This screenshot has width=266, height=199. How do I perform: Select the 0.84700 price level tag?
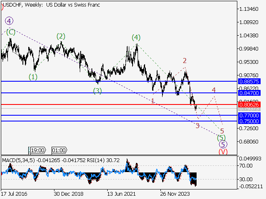pyautogui.click(x=249, y=93)
